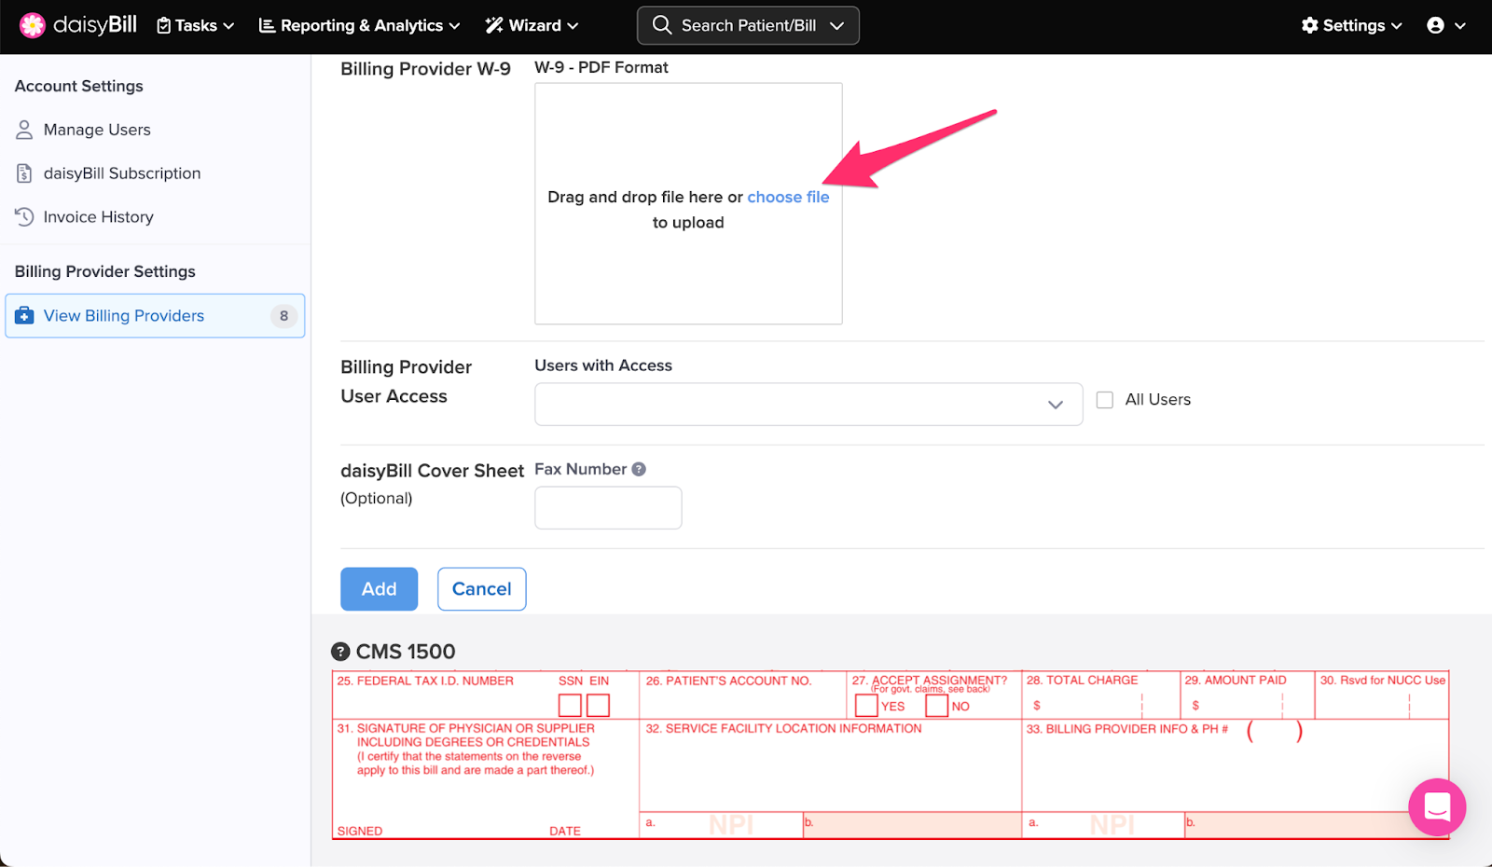Open the Settings gear menu
Viewport: 1492px width, 867px height.
pyautogui.click(x=1351, y=25)
